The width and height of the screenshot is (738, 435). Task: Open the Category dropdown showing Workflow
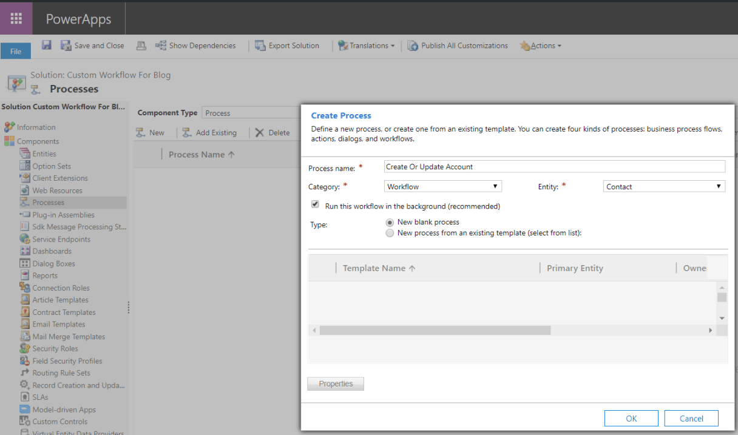coord(442,186)
